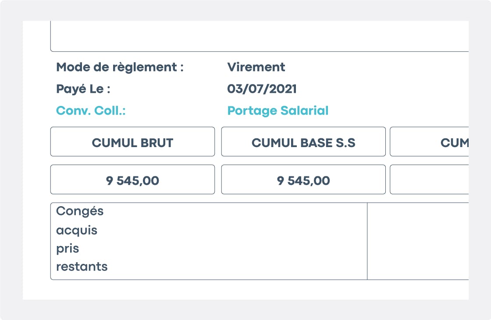Open the Portage Salarial link
The height and width of the screenshot is (320, 491).
click(278, 111)
